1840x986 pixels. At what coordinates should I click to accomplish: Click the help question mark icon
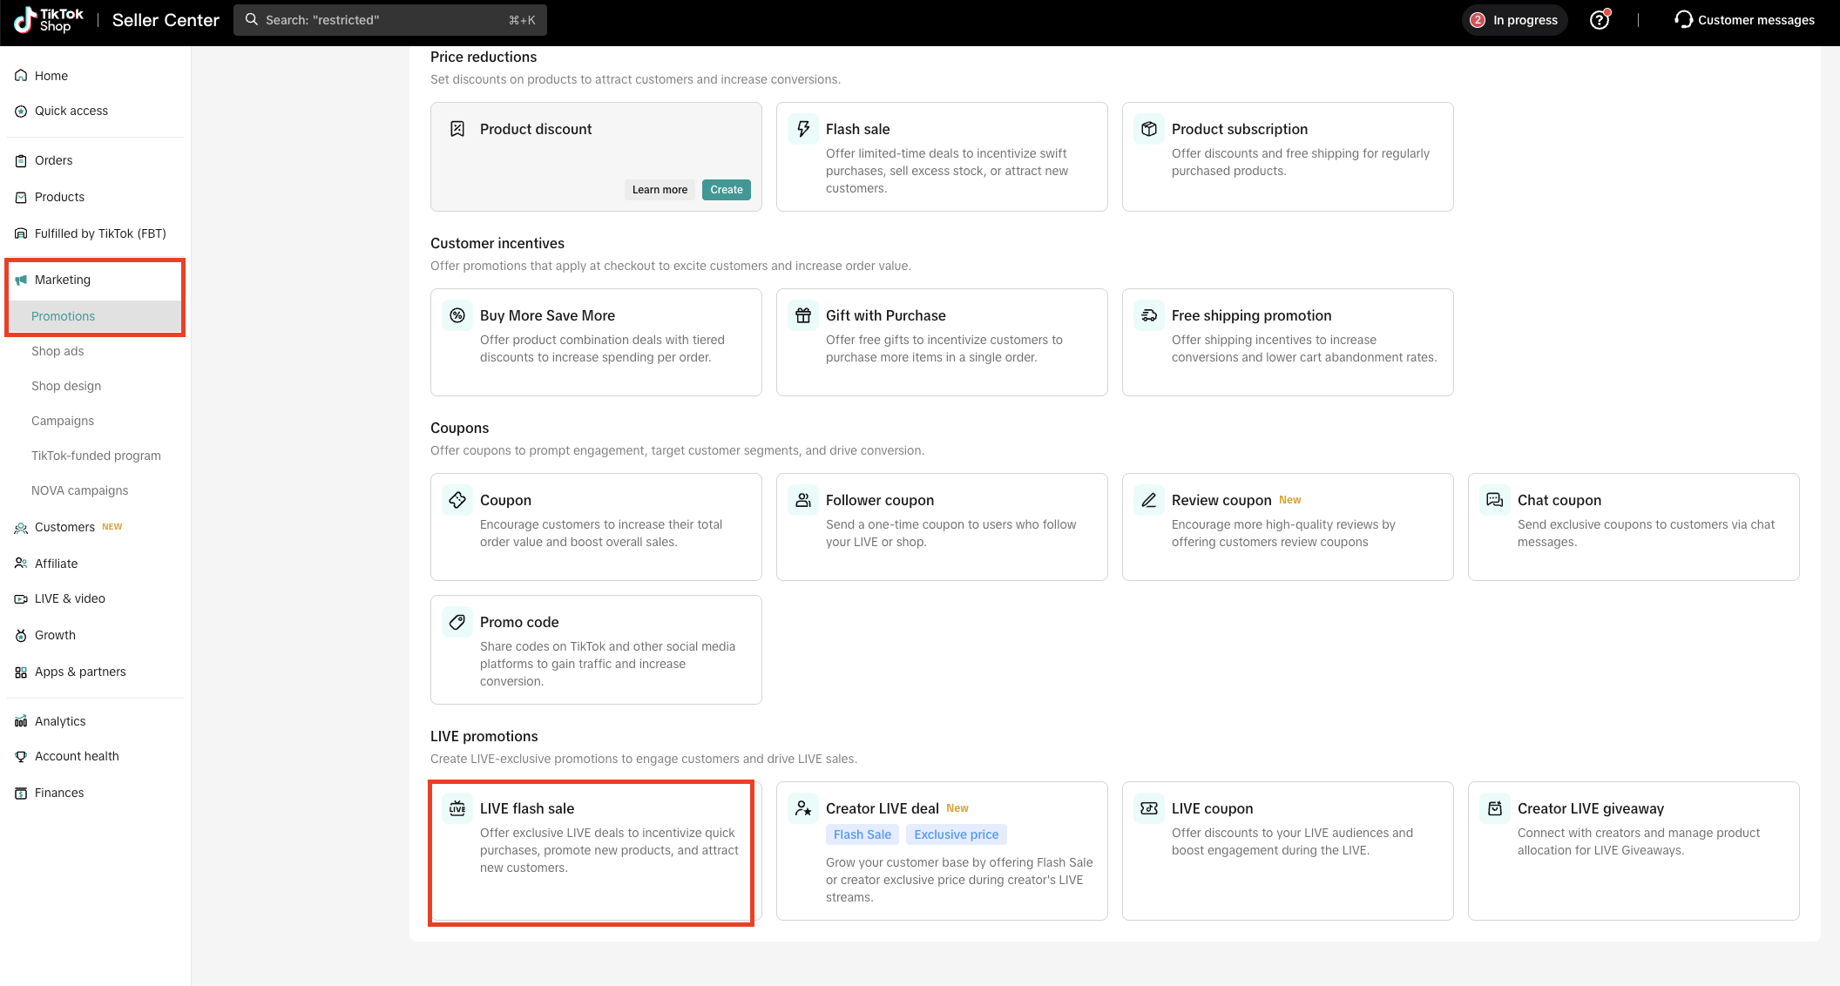pyautogui.click(x=1599, y=20)
